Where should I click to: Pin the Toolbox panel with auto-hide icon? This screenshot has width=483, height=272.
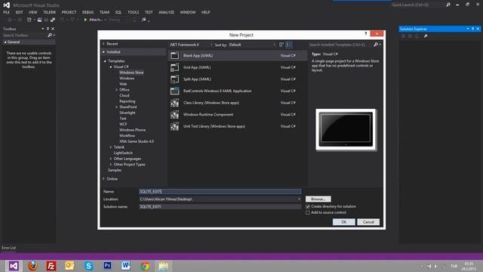coord(48,29)
